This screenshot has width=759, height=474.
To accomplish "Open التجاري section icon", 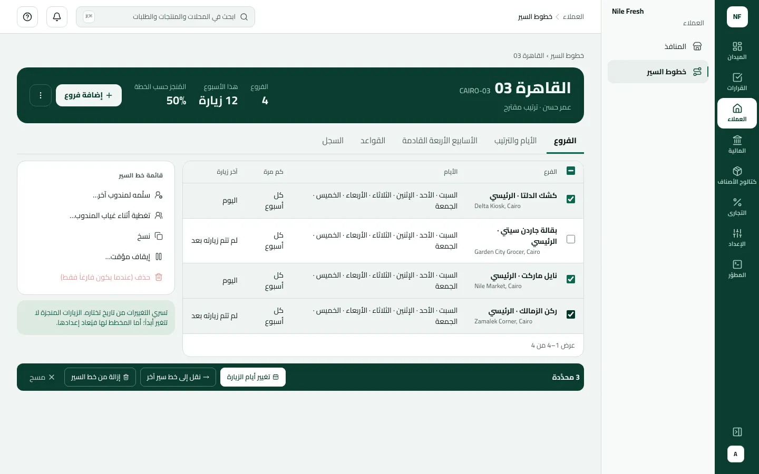I will (737, 207).
